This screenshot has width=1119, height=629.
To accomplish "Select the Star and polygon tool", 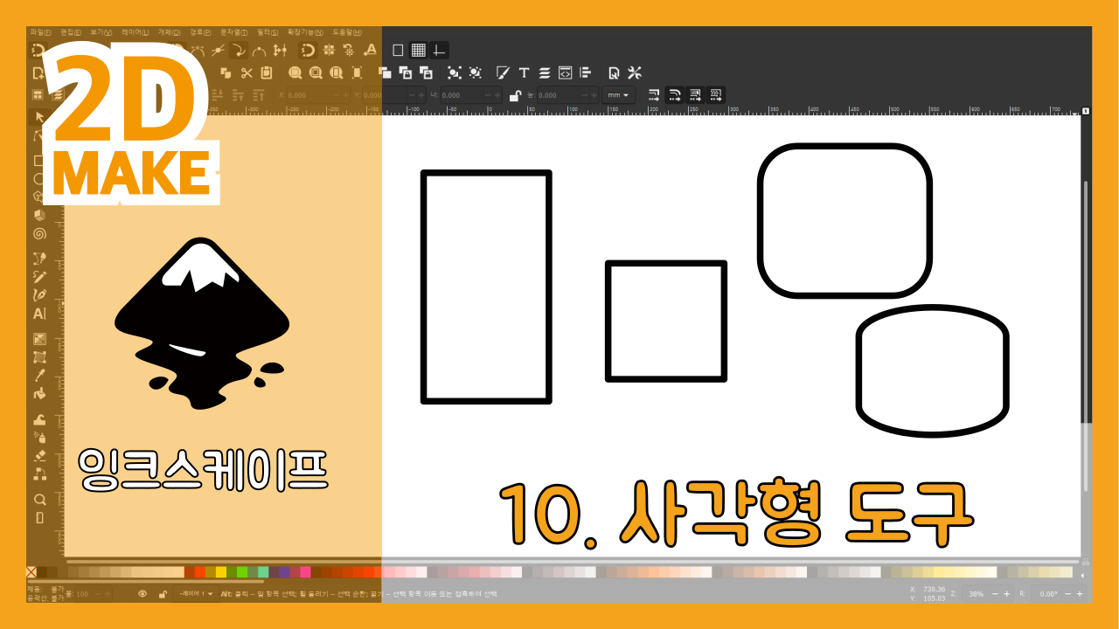I will pos(38,196).
